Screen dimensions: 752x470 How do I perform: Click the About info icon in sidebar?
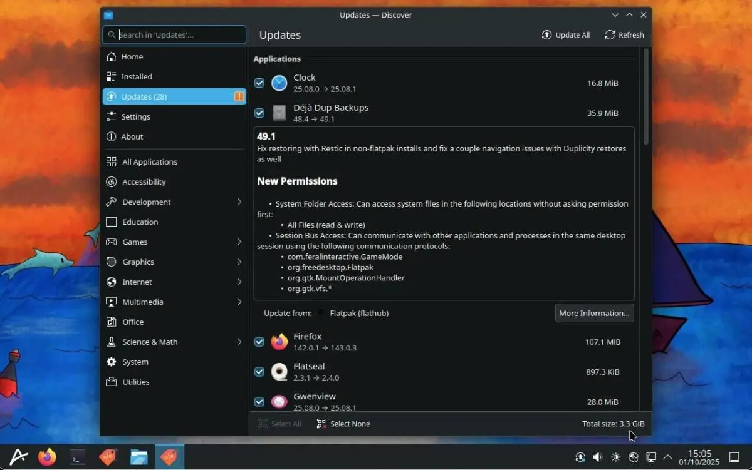coord(111,136)
